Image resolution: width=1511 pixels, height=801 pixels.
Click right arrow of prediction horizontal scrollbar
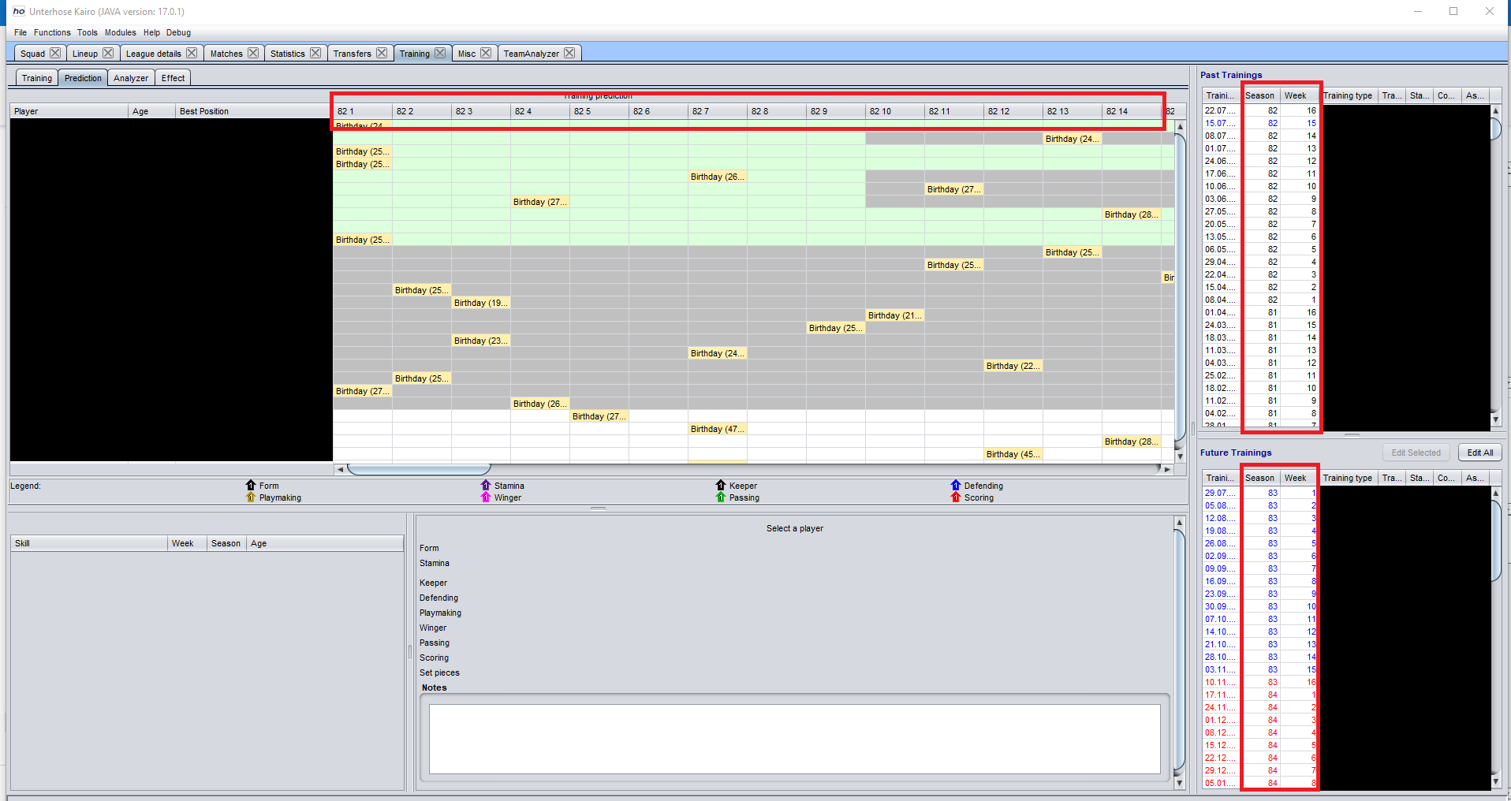(x=1168, y=469)
